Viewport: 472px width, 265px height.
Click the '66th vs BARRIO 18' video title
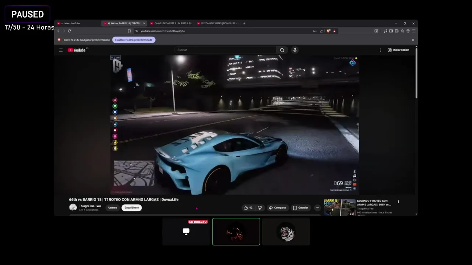(x=124, y=199)
